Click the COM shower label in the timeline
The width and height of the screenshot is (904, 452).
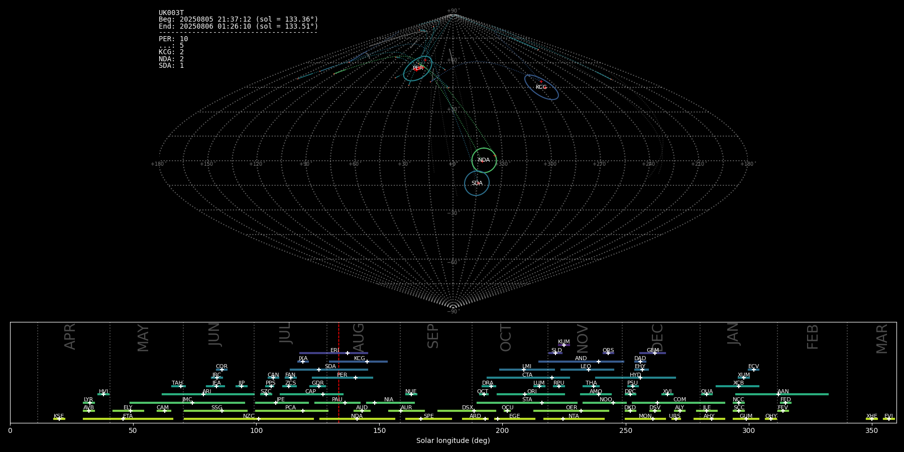(680, 400)
